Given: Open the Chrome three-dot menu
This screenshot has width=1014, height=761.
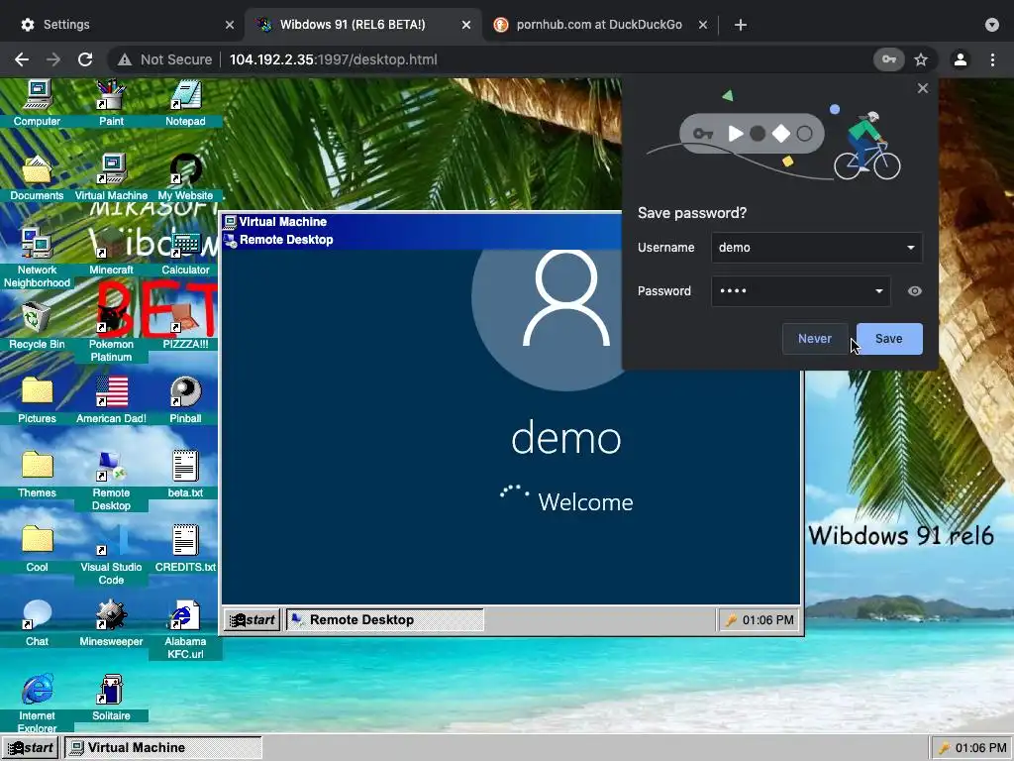Looking at the screenshot, I should [x=992, y=59].
